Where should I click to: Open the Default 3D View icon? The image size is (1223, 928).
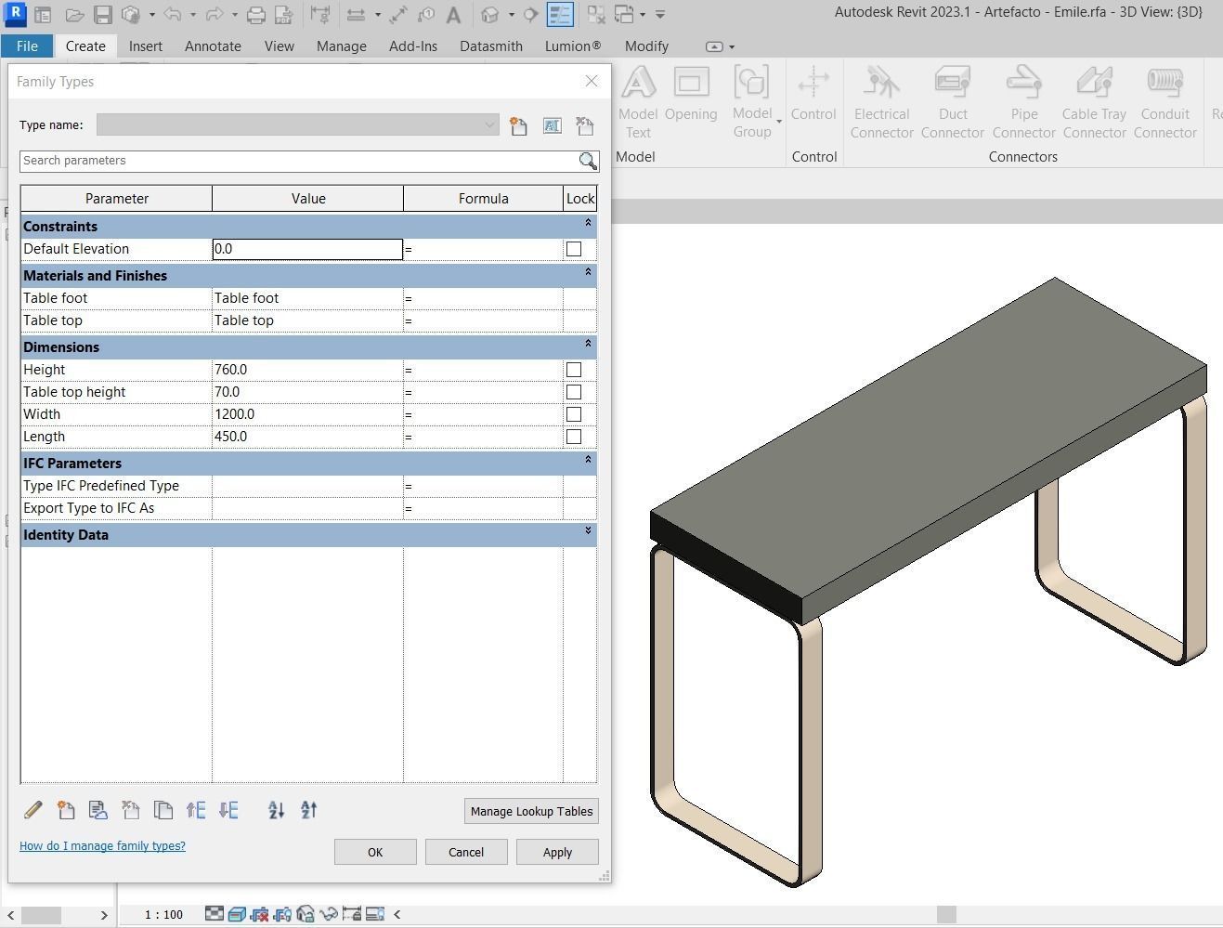click(490, 15)
